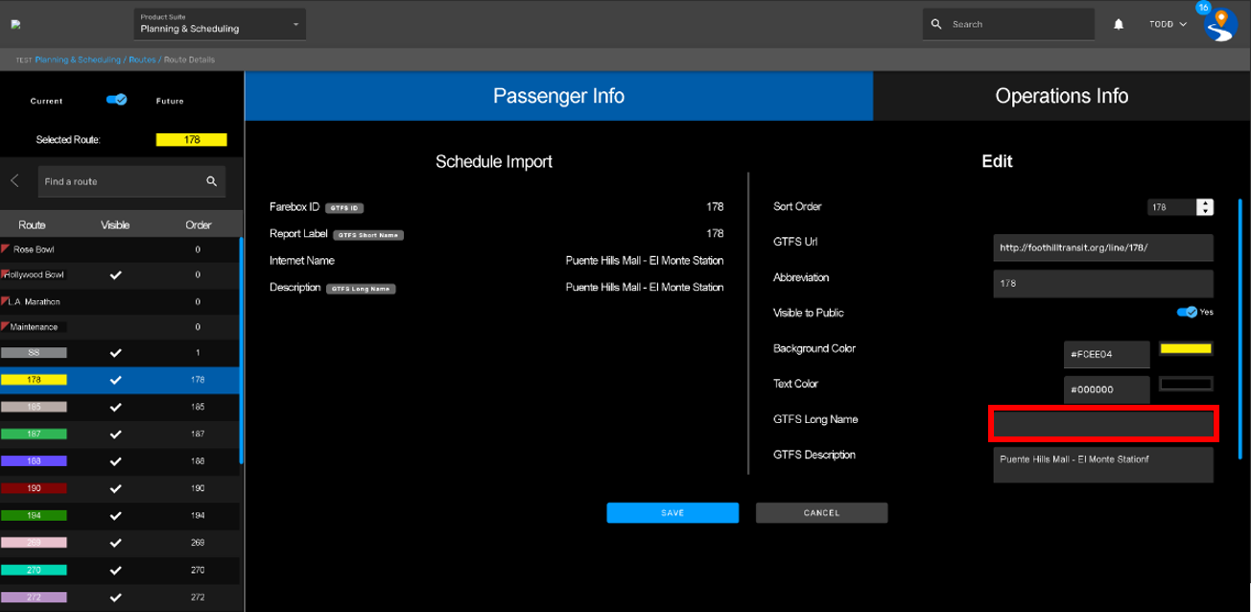Click the red flag icon on Maintenance
1251x612 pixels.
[6, 326]
